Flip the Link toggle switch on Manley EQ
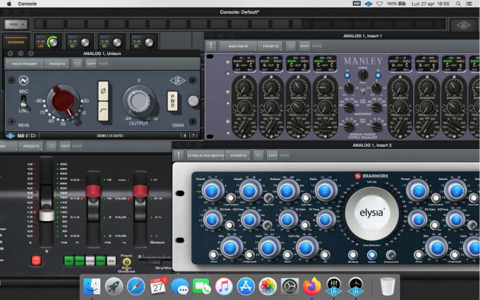The height and width of the screenshot is (300, 480). 363,91
